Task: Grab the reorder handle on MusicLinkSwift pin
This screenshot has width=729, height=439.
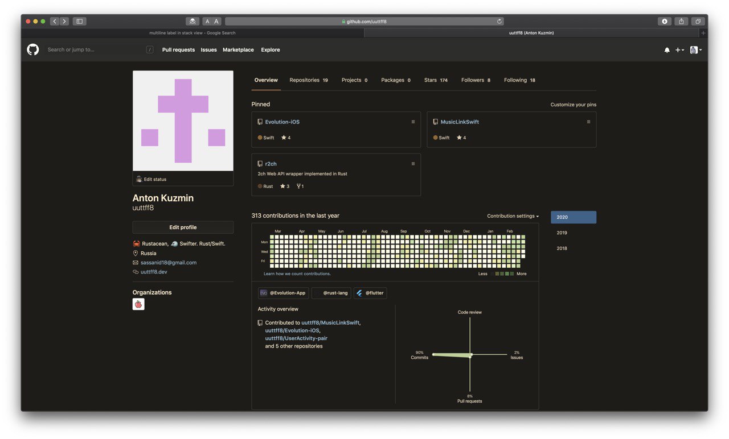Action: click(588, 122)
